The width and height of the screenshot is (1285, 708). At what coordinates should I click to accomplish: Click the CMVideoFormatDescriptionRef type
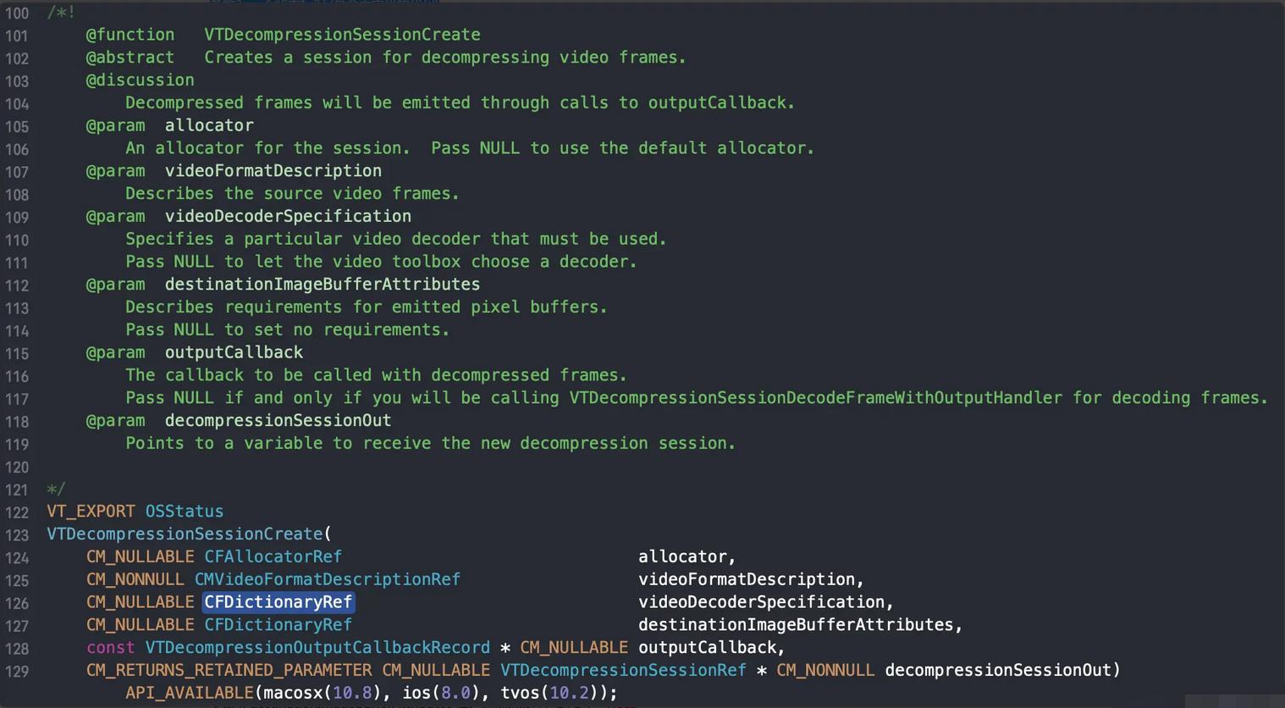pos(327,579)
